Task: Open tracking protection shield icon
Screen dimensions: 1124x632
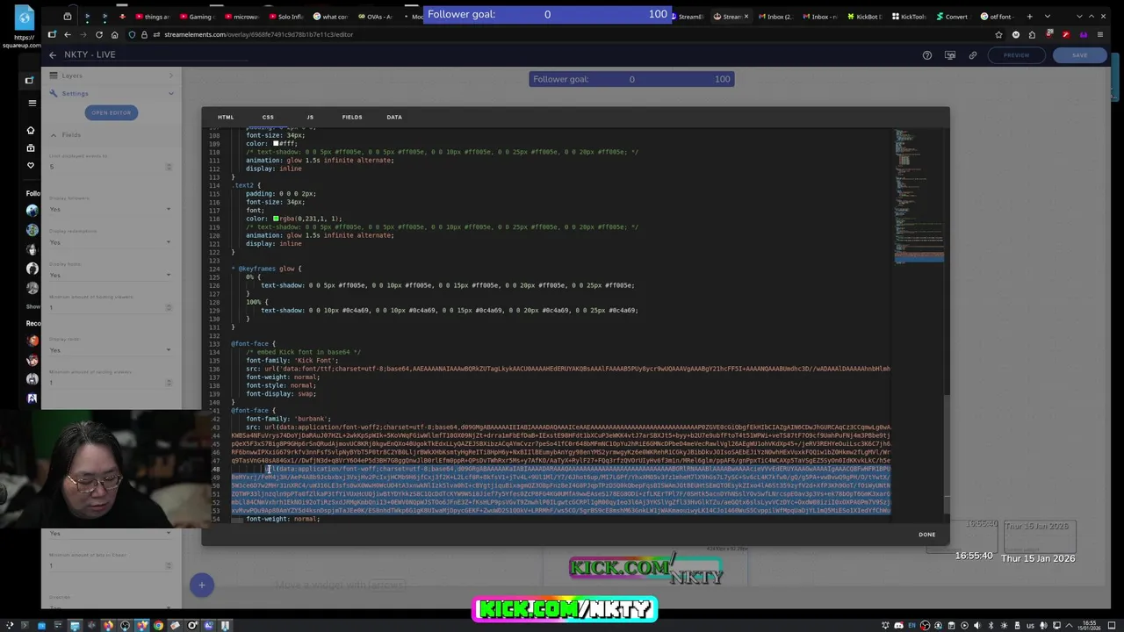Action: coord(132,34)
